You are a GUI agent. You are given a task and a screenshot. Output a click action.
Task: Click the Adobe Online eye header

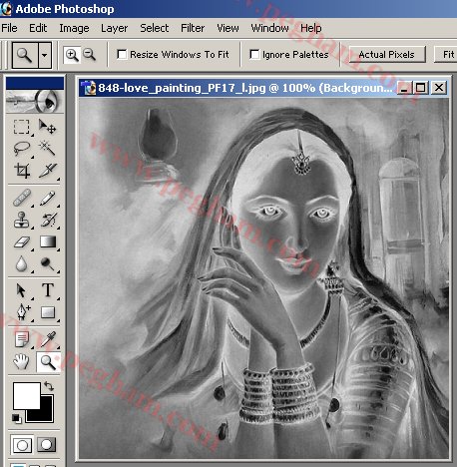(x=35, y=102)
